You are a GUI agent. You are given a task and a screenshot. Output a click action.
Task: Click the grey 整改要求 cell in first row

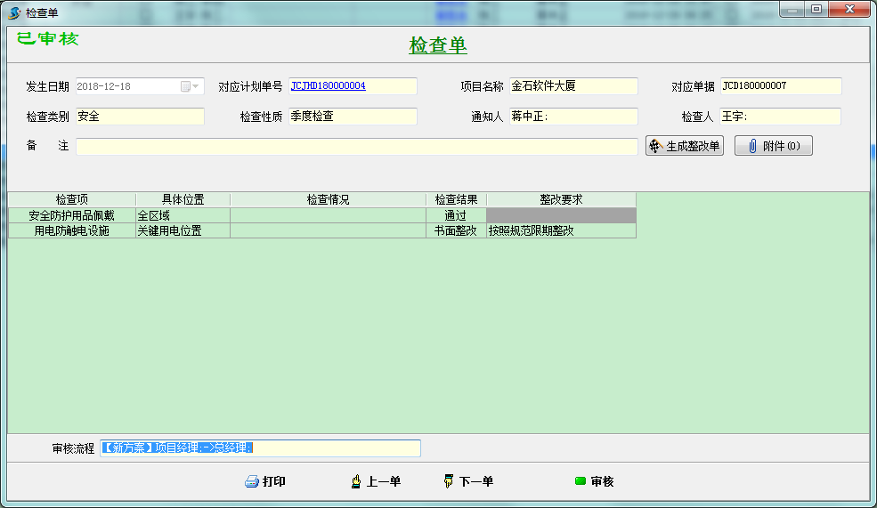(x=562, y=215)
